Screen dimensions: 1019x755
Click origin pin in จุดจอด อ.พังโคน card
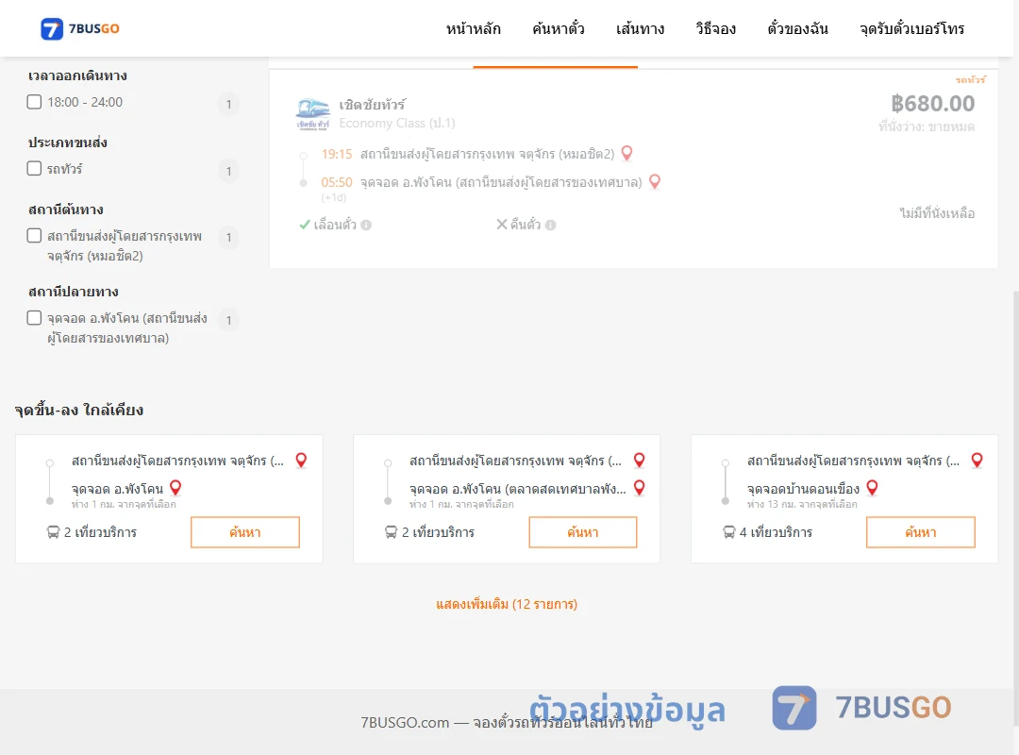[x=301, y=461]
